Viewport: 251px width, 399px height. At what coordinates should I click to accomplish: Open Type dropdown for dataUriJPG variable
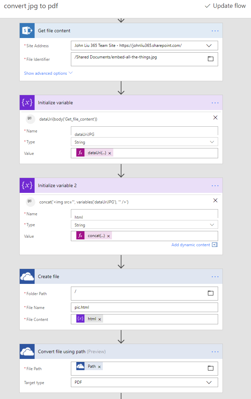212,142
